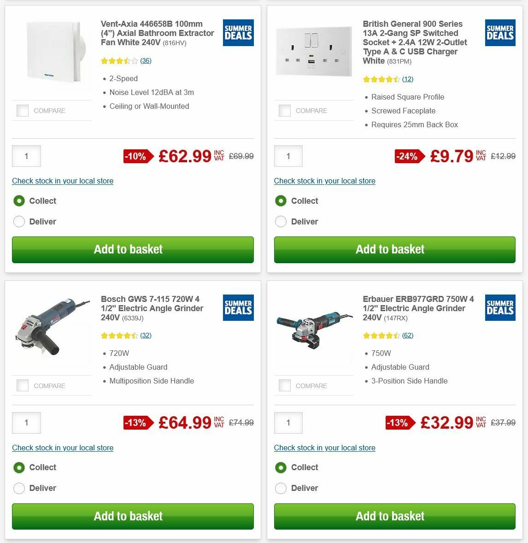
Task: Click the SUMMER DEALS badge on Vent-Axia fan
Action: [x=238, y=33]
